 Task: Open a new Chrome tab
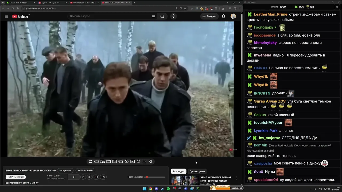134,3
